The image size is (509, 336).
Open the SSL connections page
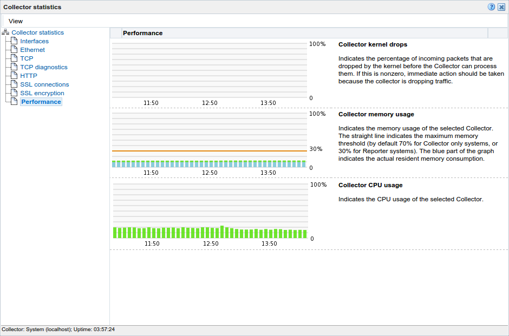point(44,84)
